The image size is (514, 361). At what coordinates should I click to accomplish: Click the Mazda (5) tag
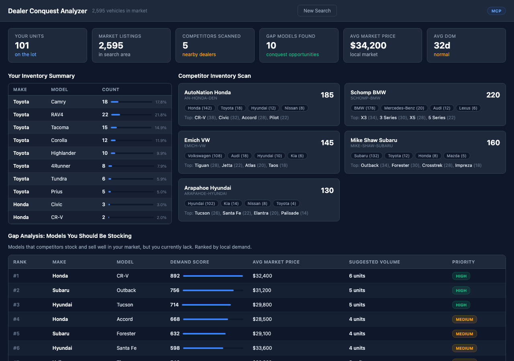(457, 156)
